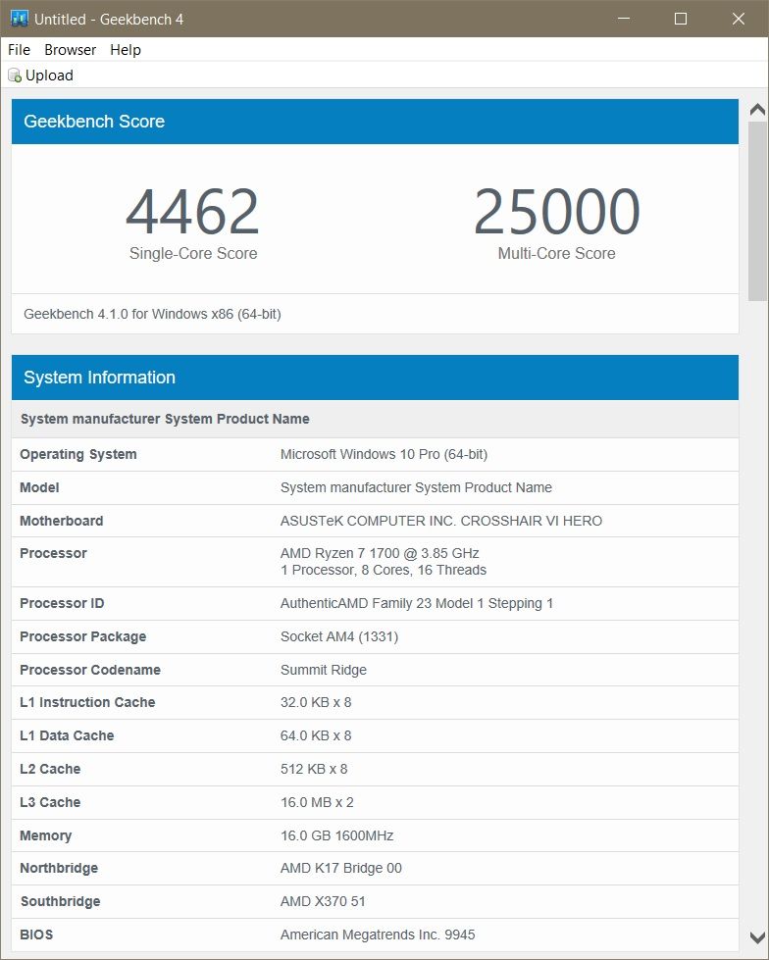Click the Motherboard row label
Image resolution: width=769 pixels, height=960 pixels.
tap(61, 521)
